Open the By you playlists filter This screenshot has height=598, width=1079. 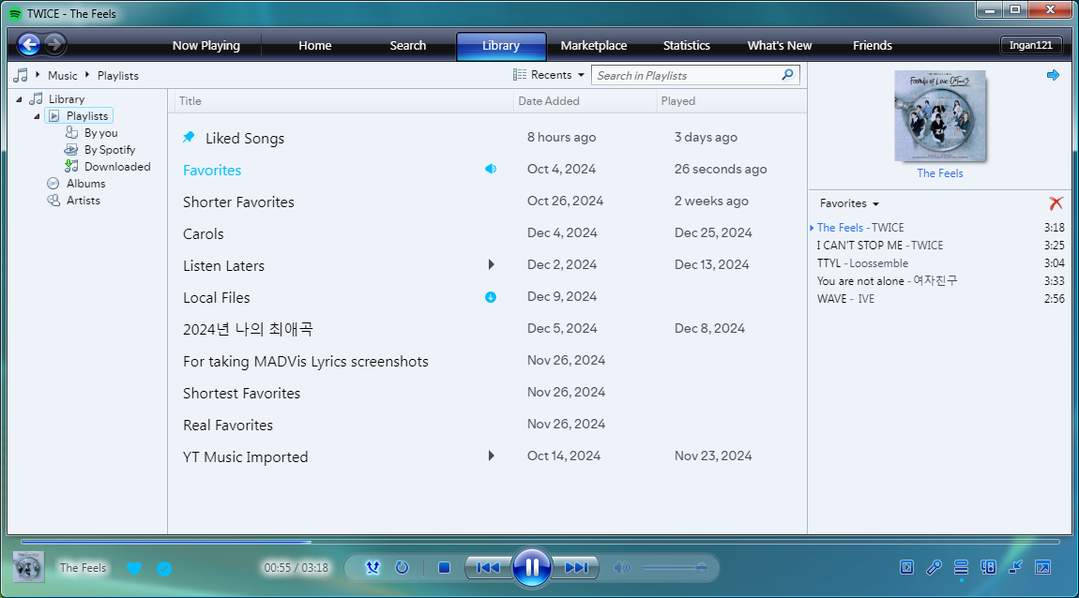[x=100, y=133]
